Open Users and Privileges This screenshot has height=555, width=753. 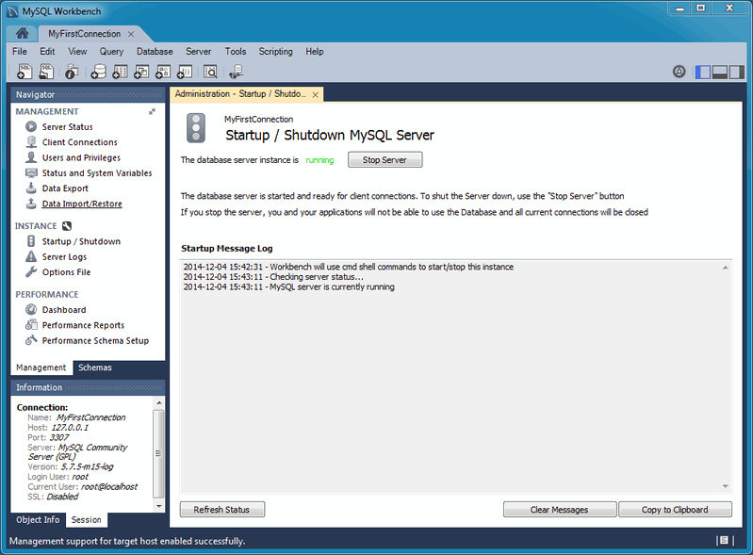click(x=81, y=157)
